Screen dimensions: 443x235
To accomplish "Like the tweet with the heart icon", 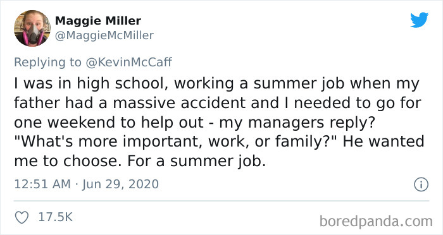I will coord(22,217).
